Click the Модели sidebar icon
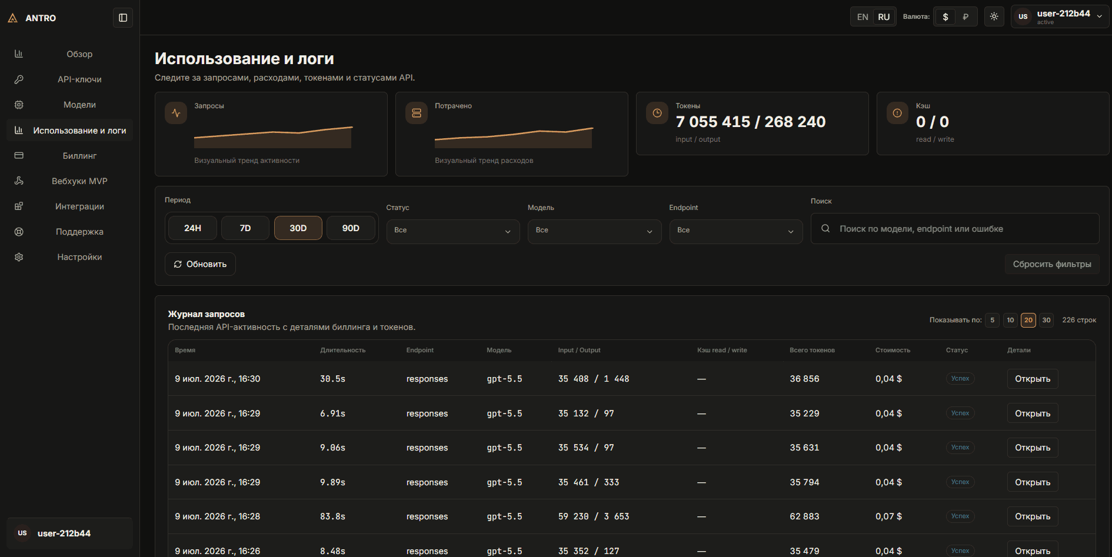The width and height of the screenshot is (1112, 557). coord(19,105)
